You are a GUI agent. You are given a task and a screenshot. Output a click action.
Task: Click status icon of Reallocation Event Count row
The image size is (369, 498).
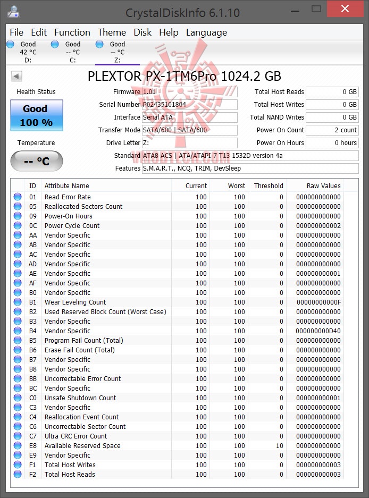(18, 417)
